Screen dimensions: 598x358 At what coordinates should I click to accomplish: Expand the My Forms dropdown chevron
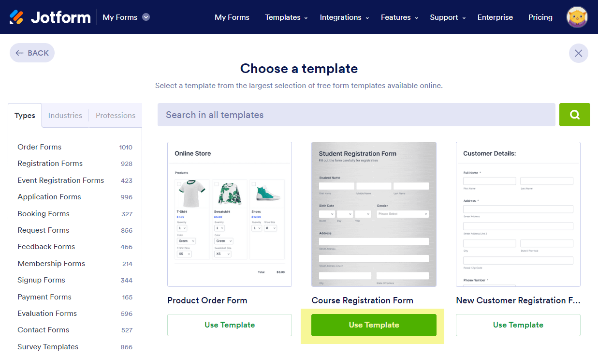point(146,17)
